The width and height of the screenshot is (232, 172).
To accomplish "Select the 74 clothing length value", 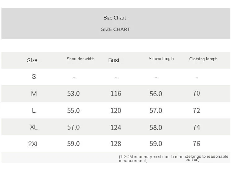I will click(x=196, y=127).
